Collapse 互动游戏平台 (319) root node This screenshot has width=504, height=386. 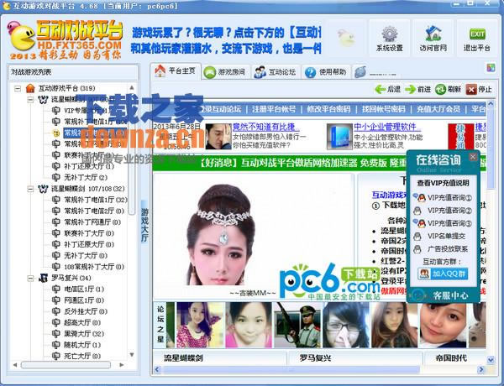[18, 88]
